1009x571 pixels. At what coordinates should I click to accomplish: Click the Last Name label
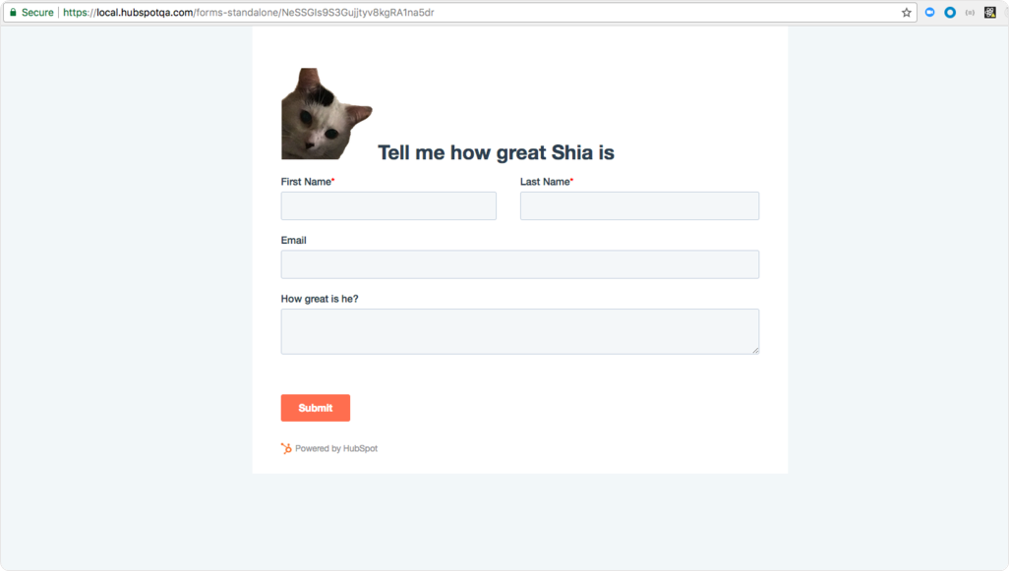click(545, 182)
